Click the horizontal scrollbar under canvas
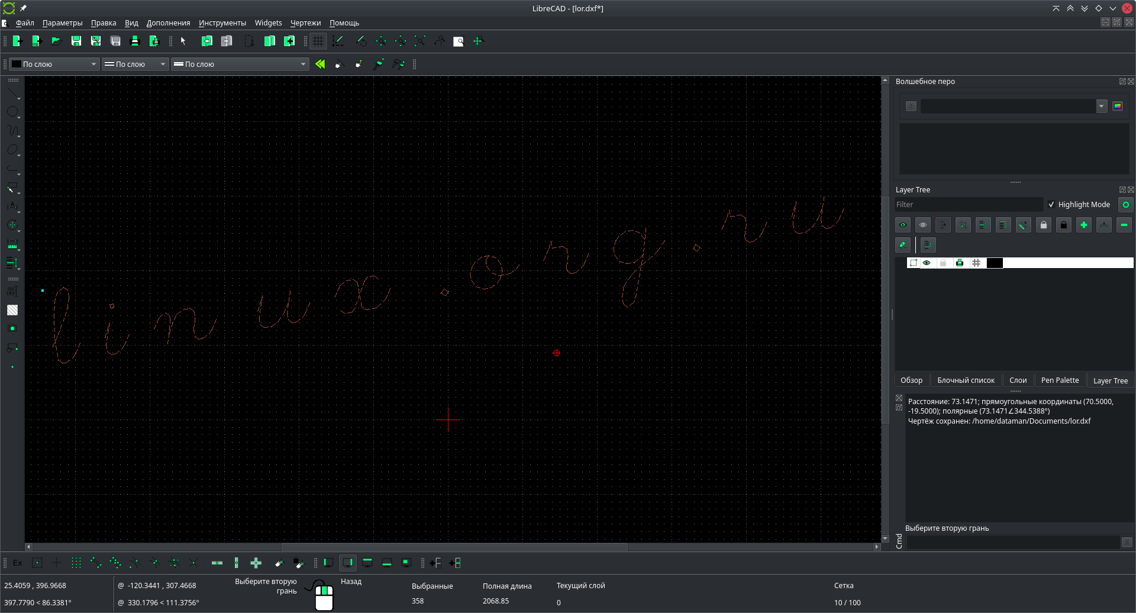Image resolution: width=1136 pixels, height=613 pixels. coord(453,547)
